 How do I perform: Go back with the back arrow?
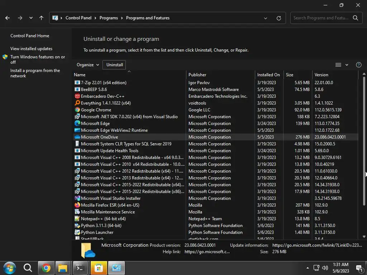pos(8,18)
